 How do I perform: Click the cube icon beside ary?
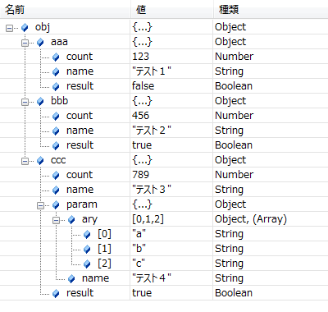tap(71, 219)
